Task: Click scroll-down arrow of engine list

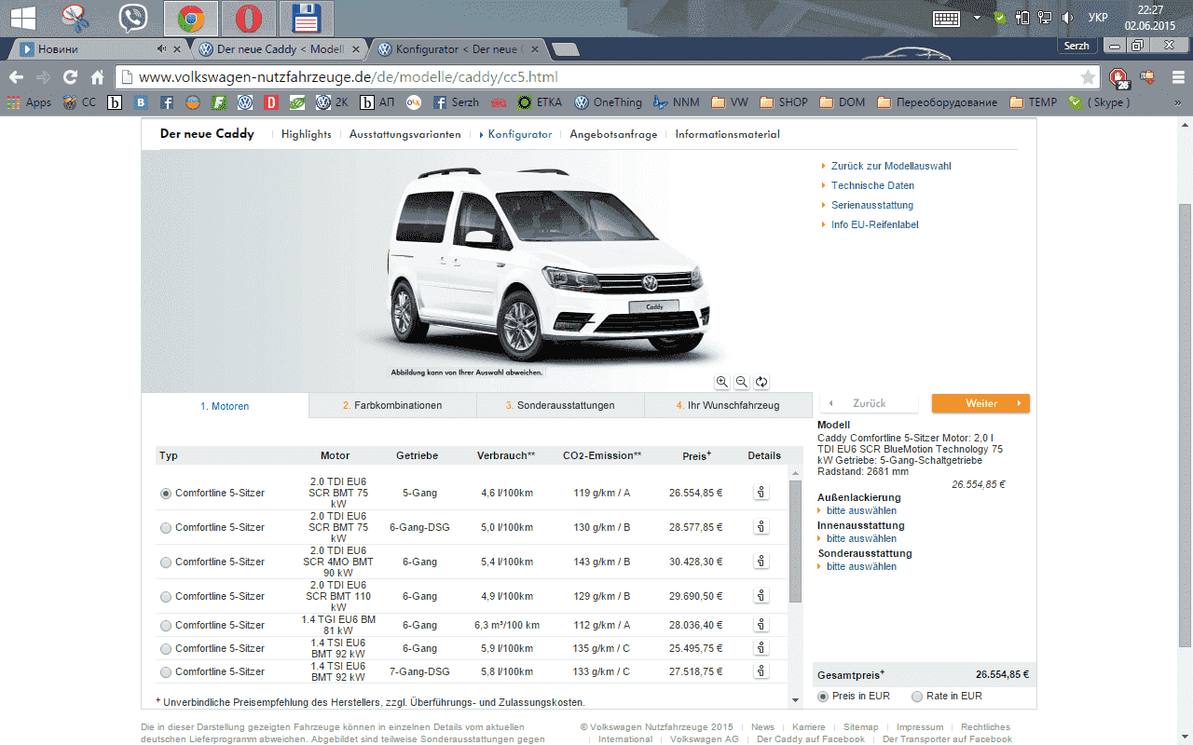Action: pyautogui.click(x=795, y=699)
